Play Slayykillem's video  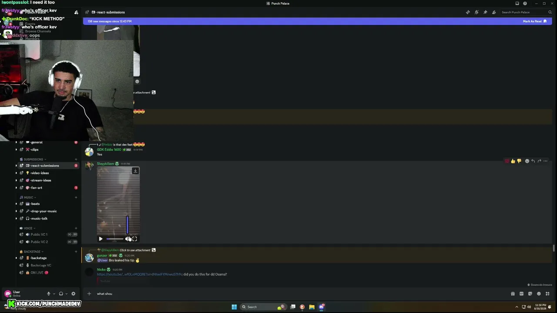click(101, 239)
